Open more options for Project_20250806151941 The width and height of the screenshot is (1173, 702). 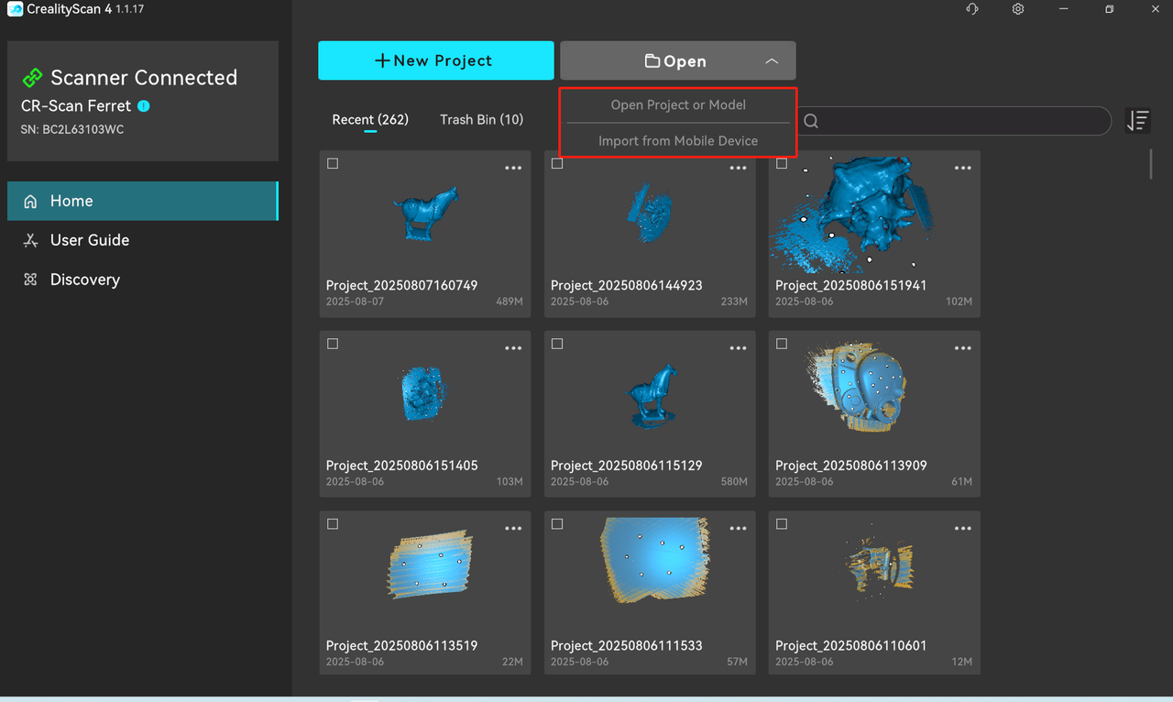pos(962,169)
